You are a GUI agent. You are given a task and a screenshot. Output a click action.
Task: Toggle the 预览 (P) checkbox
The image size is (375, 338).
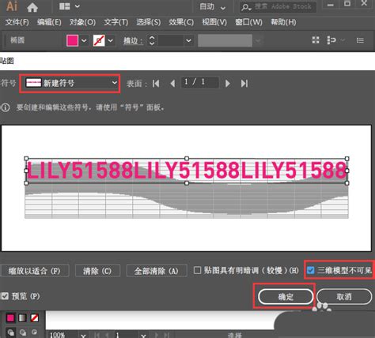click(5, 296)
